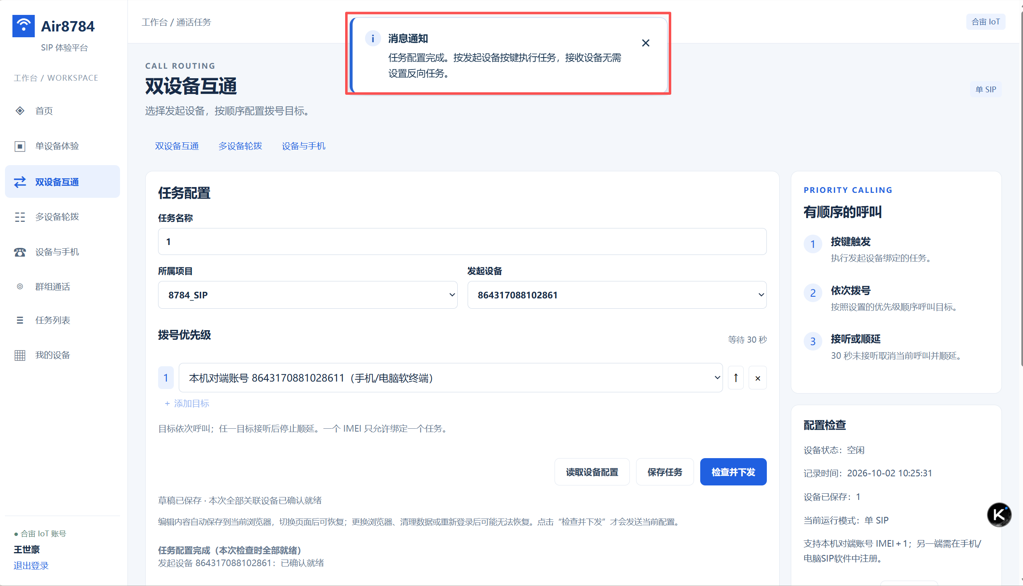
Task: Click the 接听或顺延 step 3 heading
Action: (855, 339)
